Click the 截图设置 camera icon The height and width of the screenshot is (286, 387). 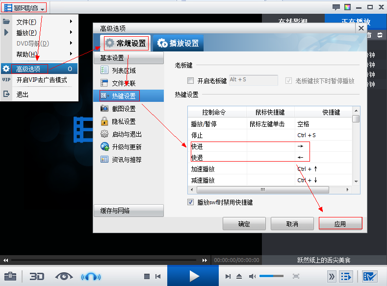tap(104, 108)
